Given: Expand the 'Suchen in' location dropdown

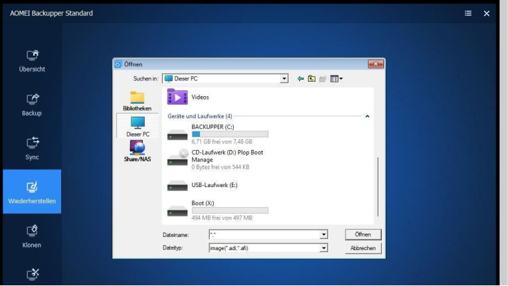Looking at the screenshot, I should [284, 79].
